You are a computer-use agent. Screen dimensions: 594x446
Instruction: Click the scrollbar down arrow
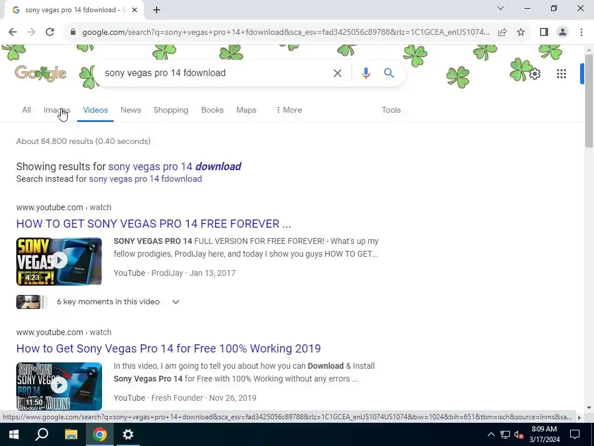point(589,408)
